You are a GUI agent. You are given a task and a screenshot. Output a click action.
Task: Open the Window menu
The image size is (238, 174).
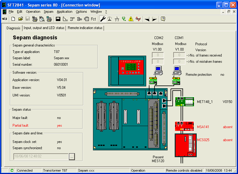tap(96, 12)
